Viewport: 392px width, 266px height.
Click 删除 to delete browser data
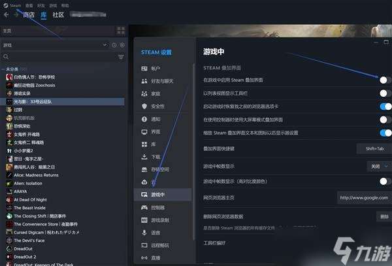click(384, 216)
